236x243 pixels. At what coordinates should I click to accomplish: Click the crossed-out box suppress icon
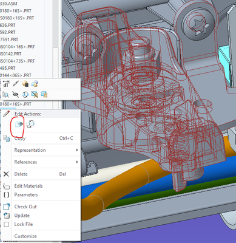point(35,95)
